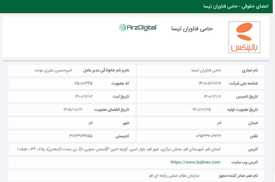This screenshot has height=182, width=275.
Task: Select the issuer value سازمان نظام صنفی رایانه ای قم
Action: click(x=174, y=176)
